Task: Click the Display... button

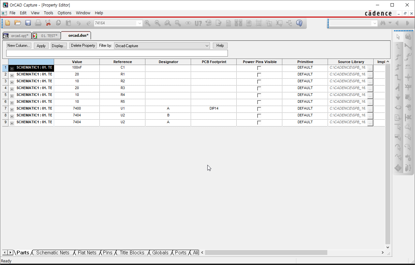Action: click(59, 46)
